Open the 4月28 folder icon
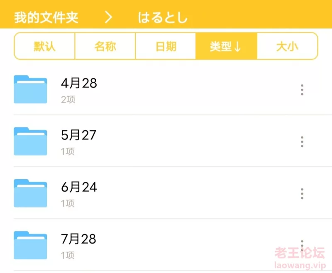 pos(30,89)
